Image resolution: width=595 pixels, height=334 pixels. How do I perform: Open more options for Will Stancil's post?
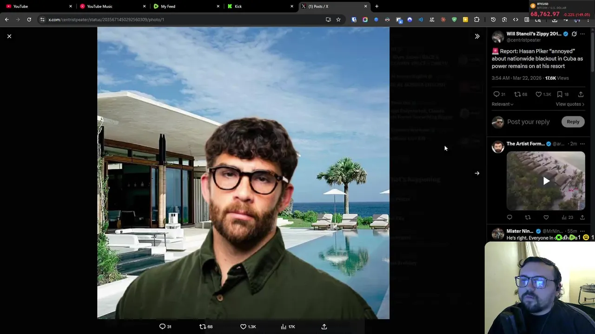point(582,34)
